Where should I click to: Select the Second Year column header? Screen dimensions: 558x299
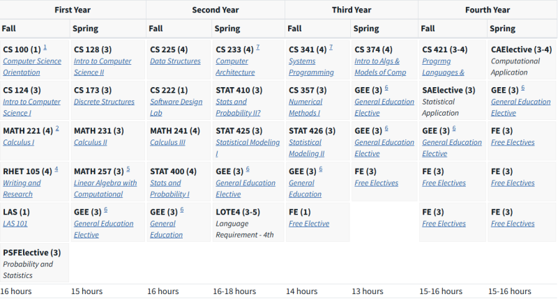(216, 10)
